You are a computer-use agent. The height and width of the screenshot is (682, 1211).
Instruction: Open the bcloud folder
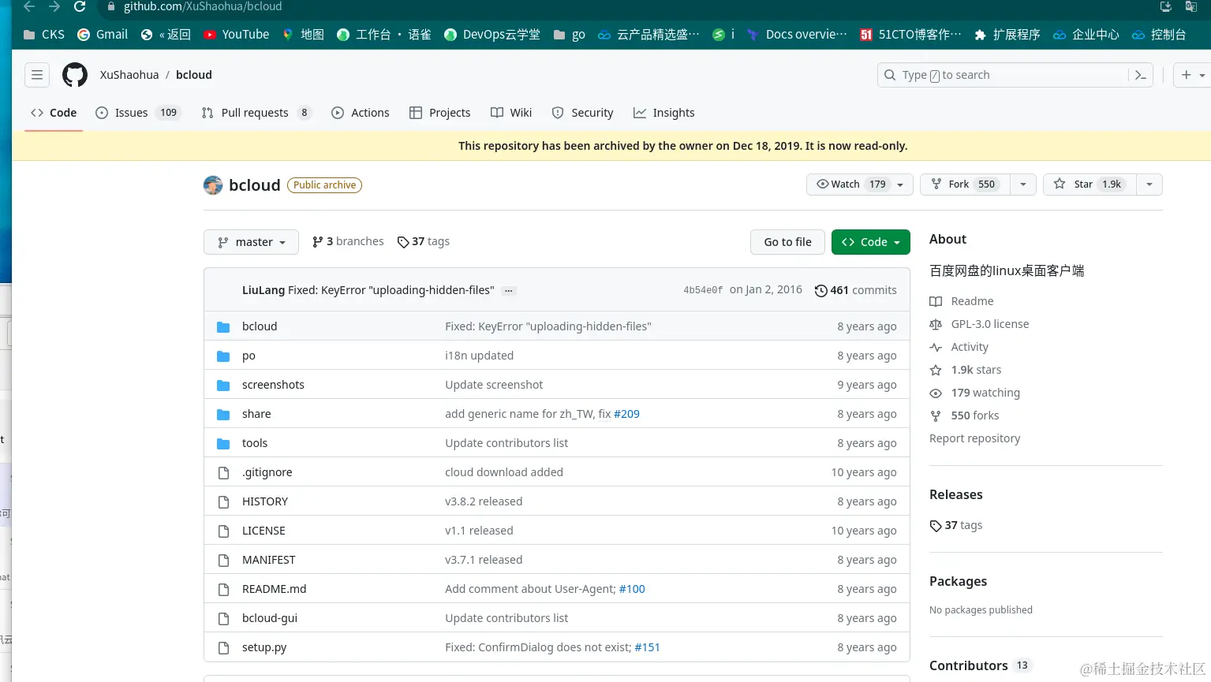coord(260,326)
